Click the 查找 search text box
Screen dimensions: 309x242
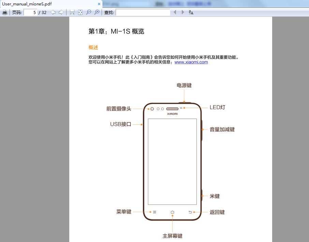[143, 12]
